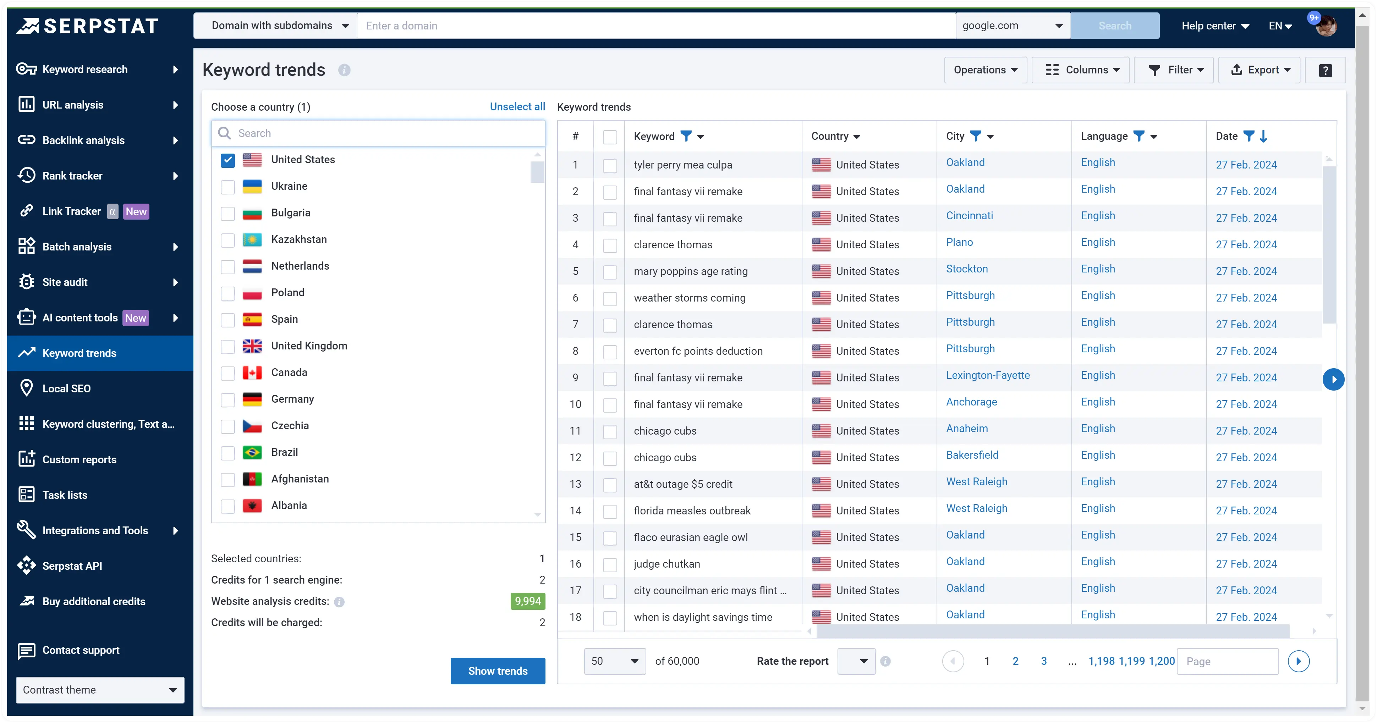This screenshot has height=723, width=1377.
Task: Click the Show trends button
Action: tap(497, 670)
